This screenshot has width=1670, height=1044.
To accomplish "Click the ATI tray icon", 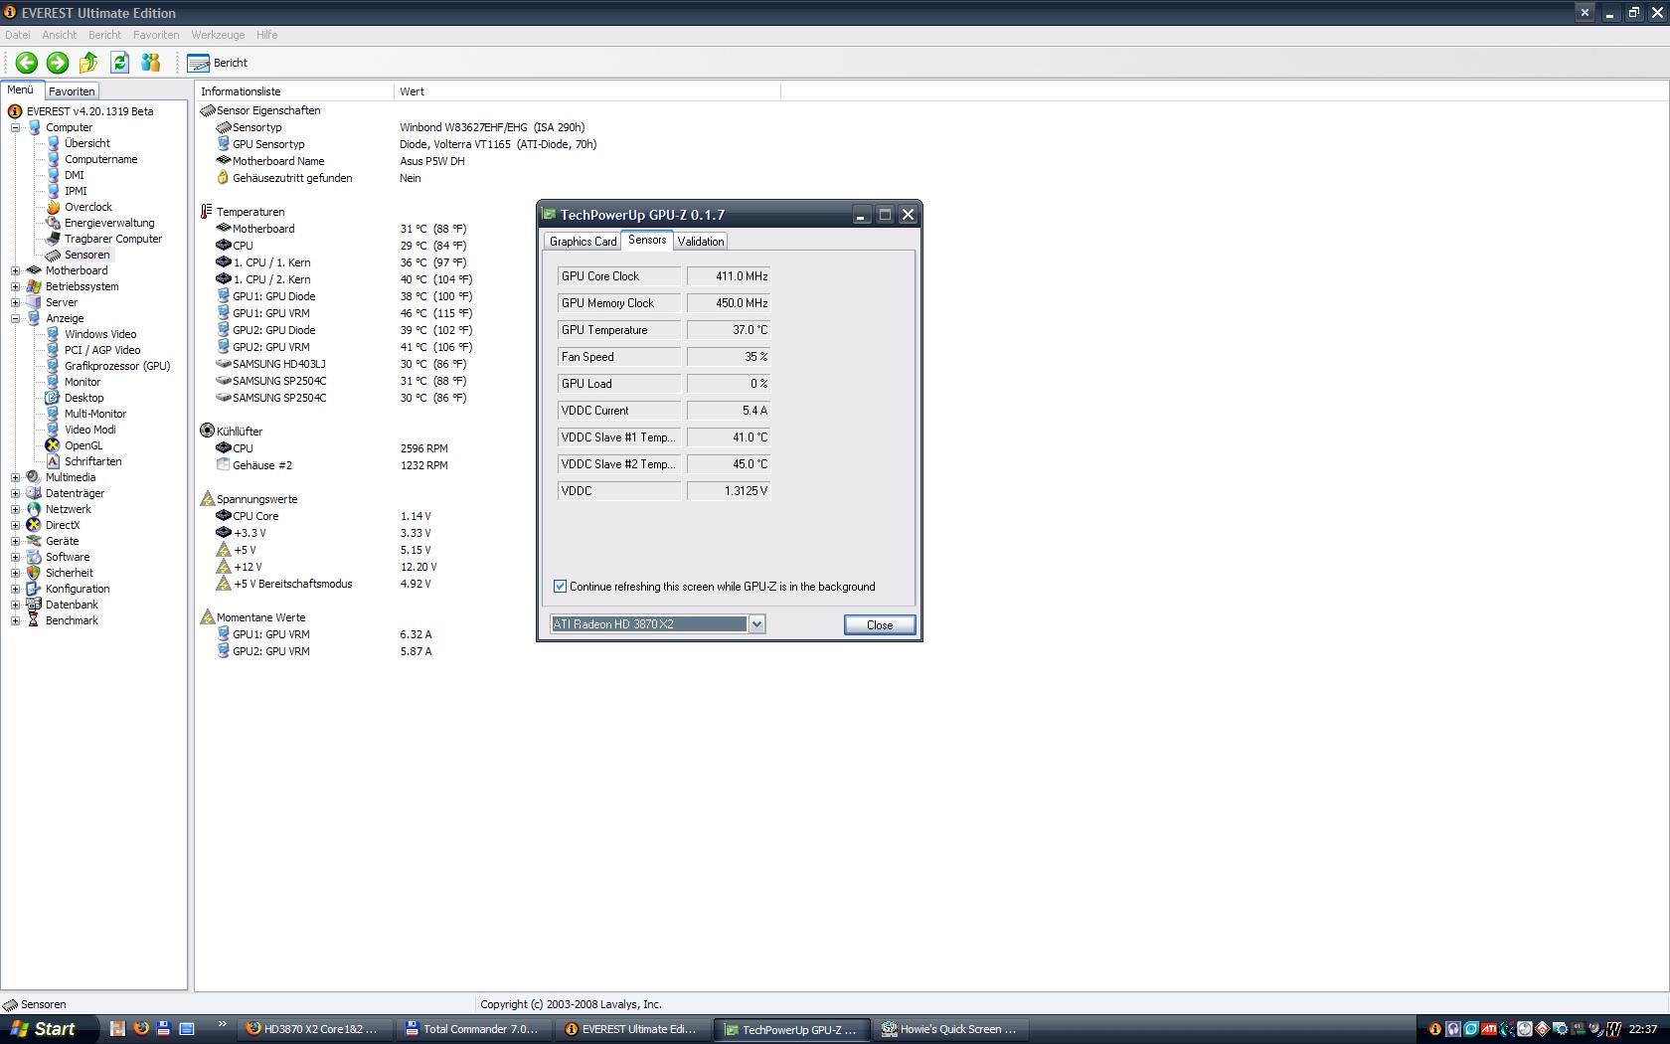I will [x=1489, y=1029].
